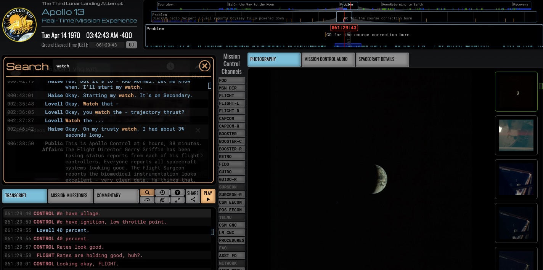This screenshot has height=270, width=543.
Task: Click the magnifying glass search icon
Action: pyautogui.click(x=147, y=193)
